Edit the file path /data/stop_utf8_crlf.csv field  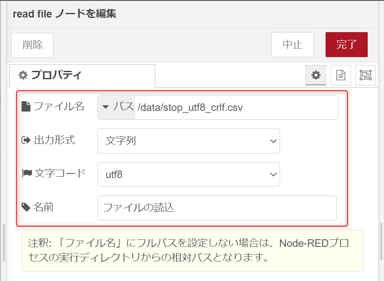pos(237,108)
